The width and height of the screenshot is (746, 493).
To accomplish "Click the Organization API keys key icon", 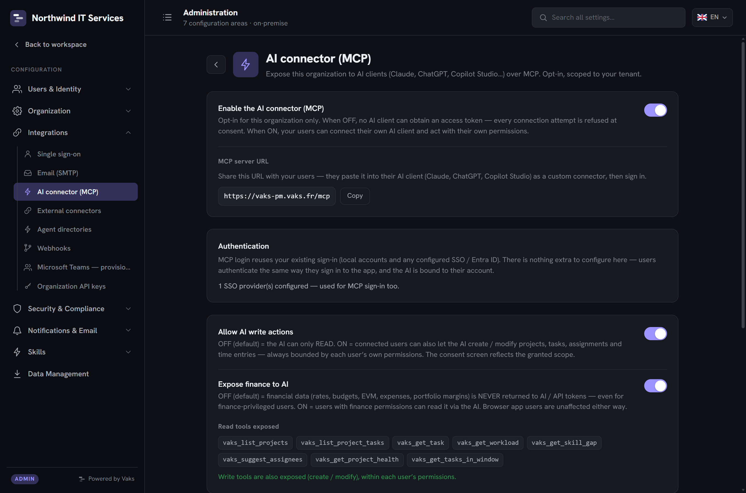I will (28, 286).
